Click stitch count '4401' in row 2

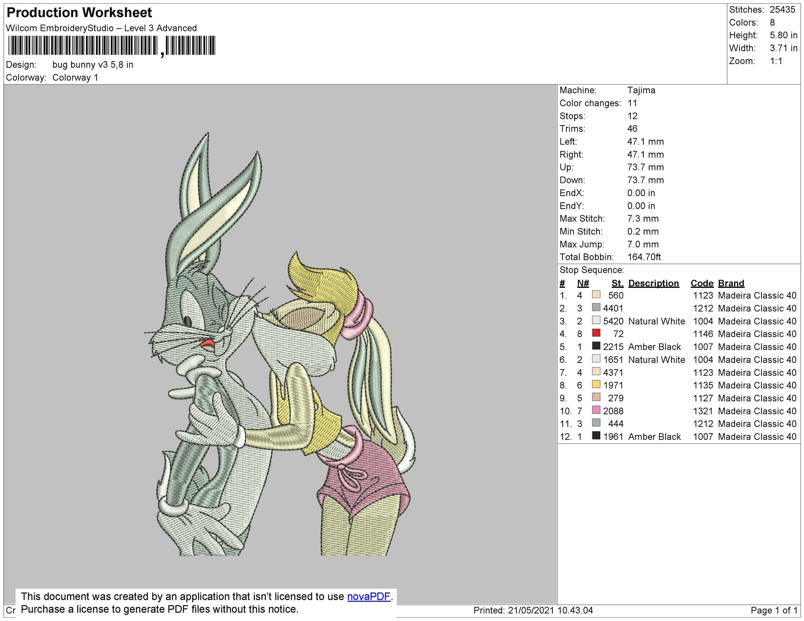coord(613,308)
